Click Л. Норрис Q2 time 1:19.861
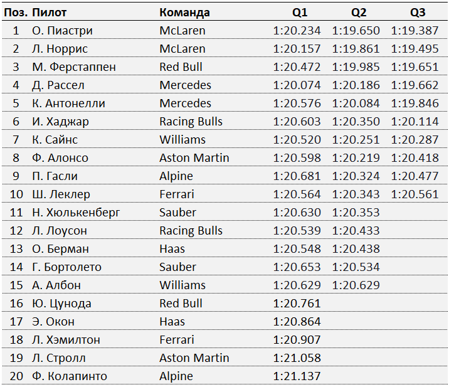449x387 pixels. click(x=356, y=49)
